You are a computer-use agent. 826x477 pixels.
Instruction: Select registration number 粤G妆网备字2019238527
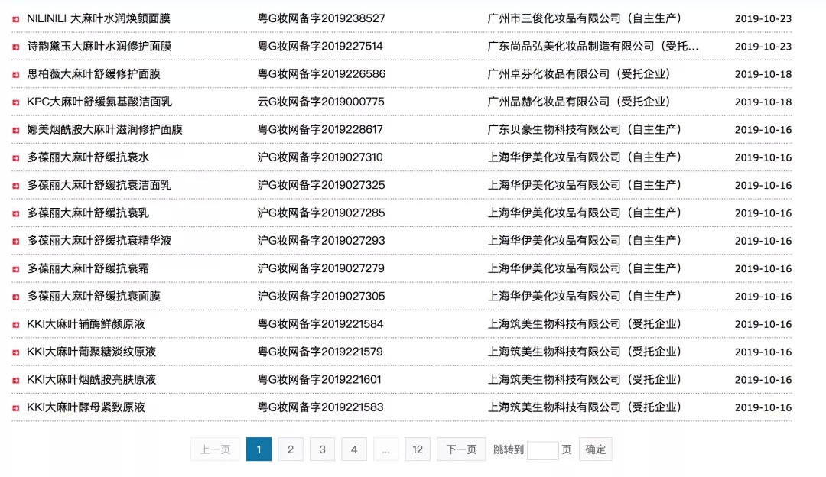[321, 18]
